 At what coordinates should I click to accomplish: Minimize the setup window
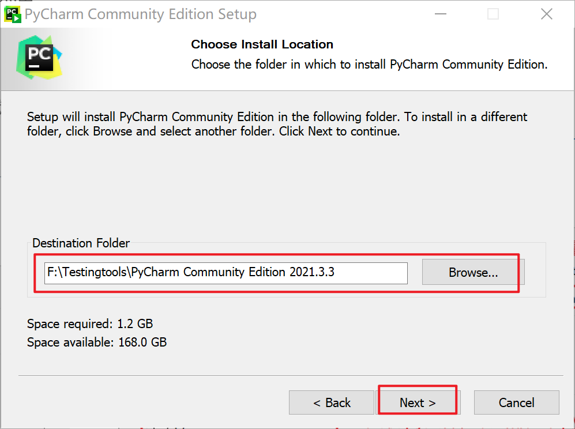[x=441, y=14]
